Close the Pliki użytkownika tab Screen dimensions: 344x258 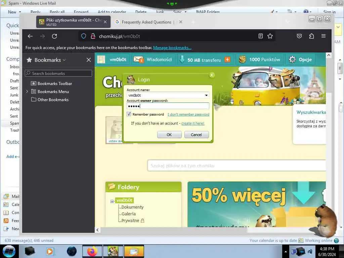click(x=105, y=22)
